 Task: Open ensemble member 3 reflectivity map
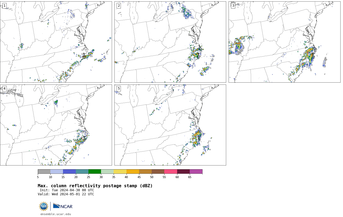point(285,42)
